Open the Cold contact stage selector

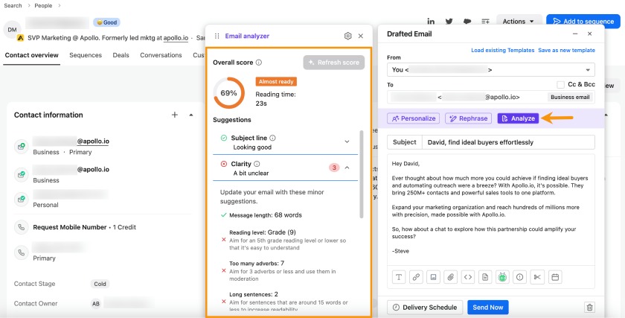(x=100, y=284)
